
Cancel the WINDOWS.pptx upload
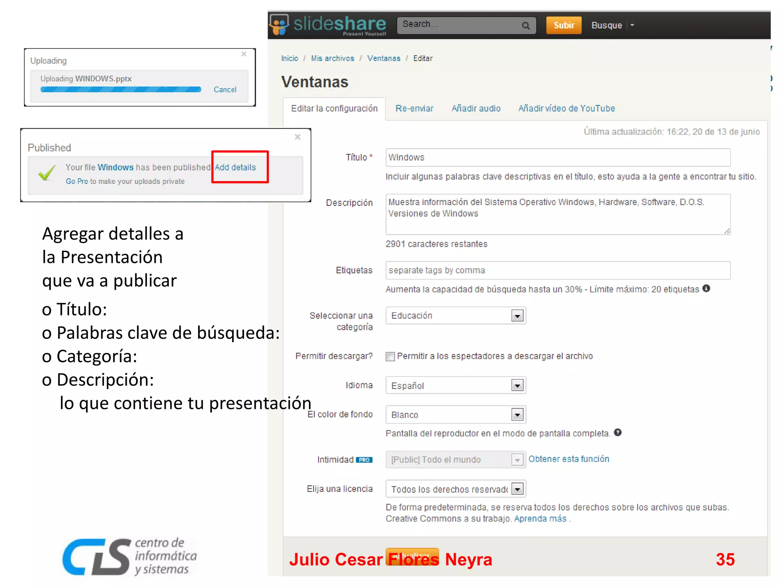[225, 89]
